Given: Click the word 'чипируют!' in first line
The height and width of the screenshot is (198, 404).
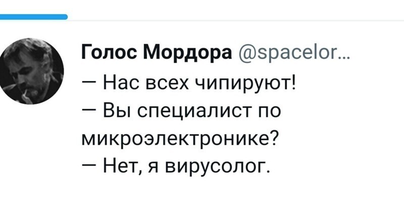Looking at the screenshot, I should 244,84.
